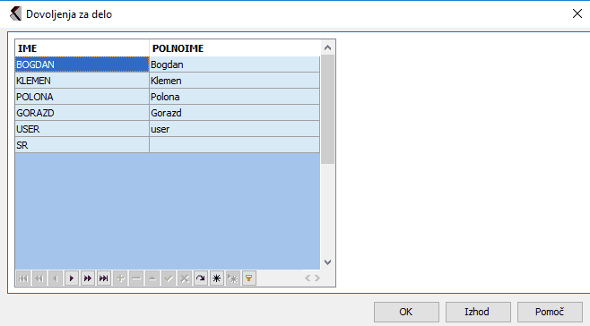This screenshot has height=326, width=590.
Task: Edit record with triangle icon
Action: [152, 279]
